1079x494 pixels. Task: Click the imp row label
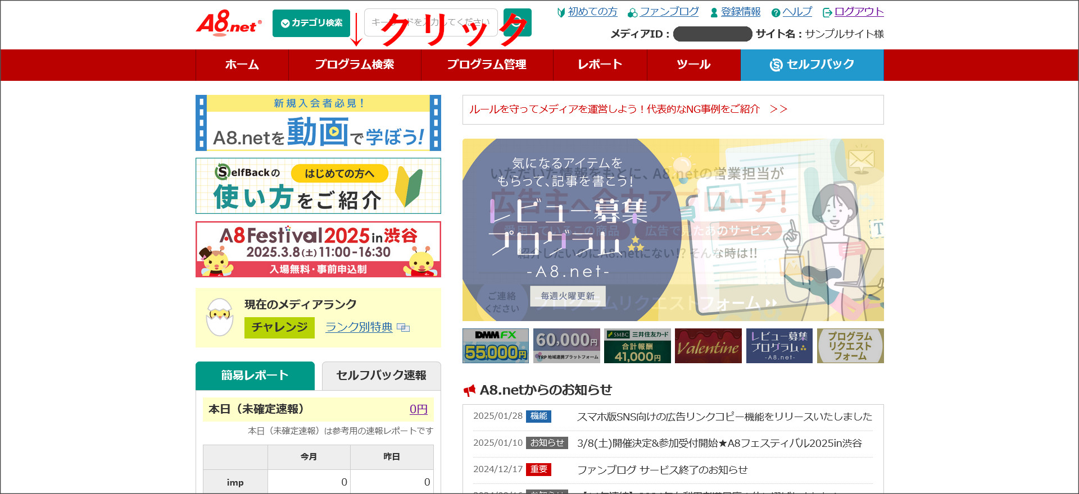click(235, 483)
